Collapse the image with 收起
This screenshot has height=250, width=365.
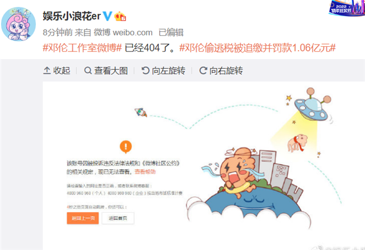coord(57,71)
